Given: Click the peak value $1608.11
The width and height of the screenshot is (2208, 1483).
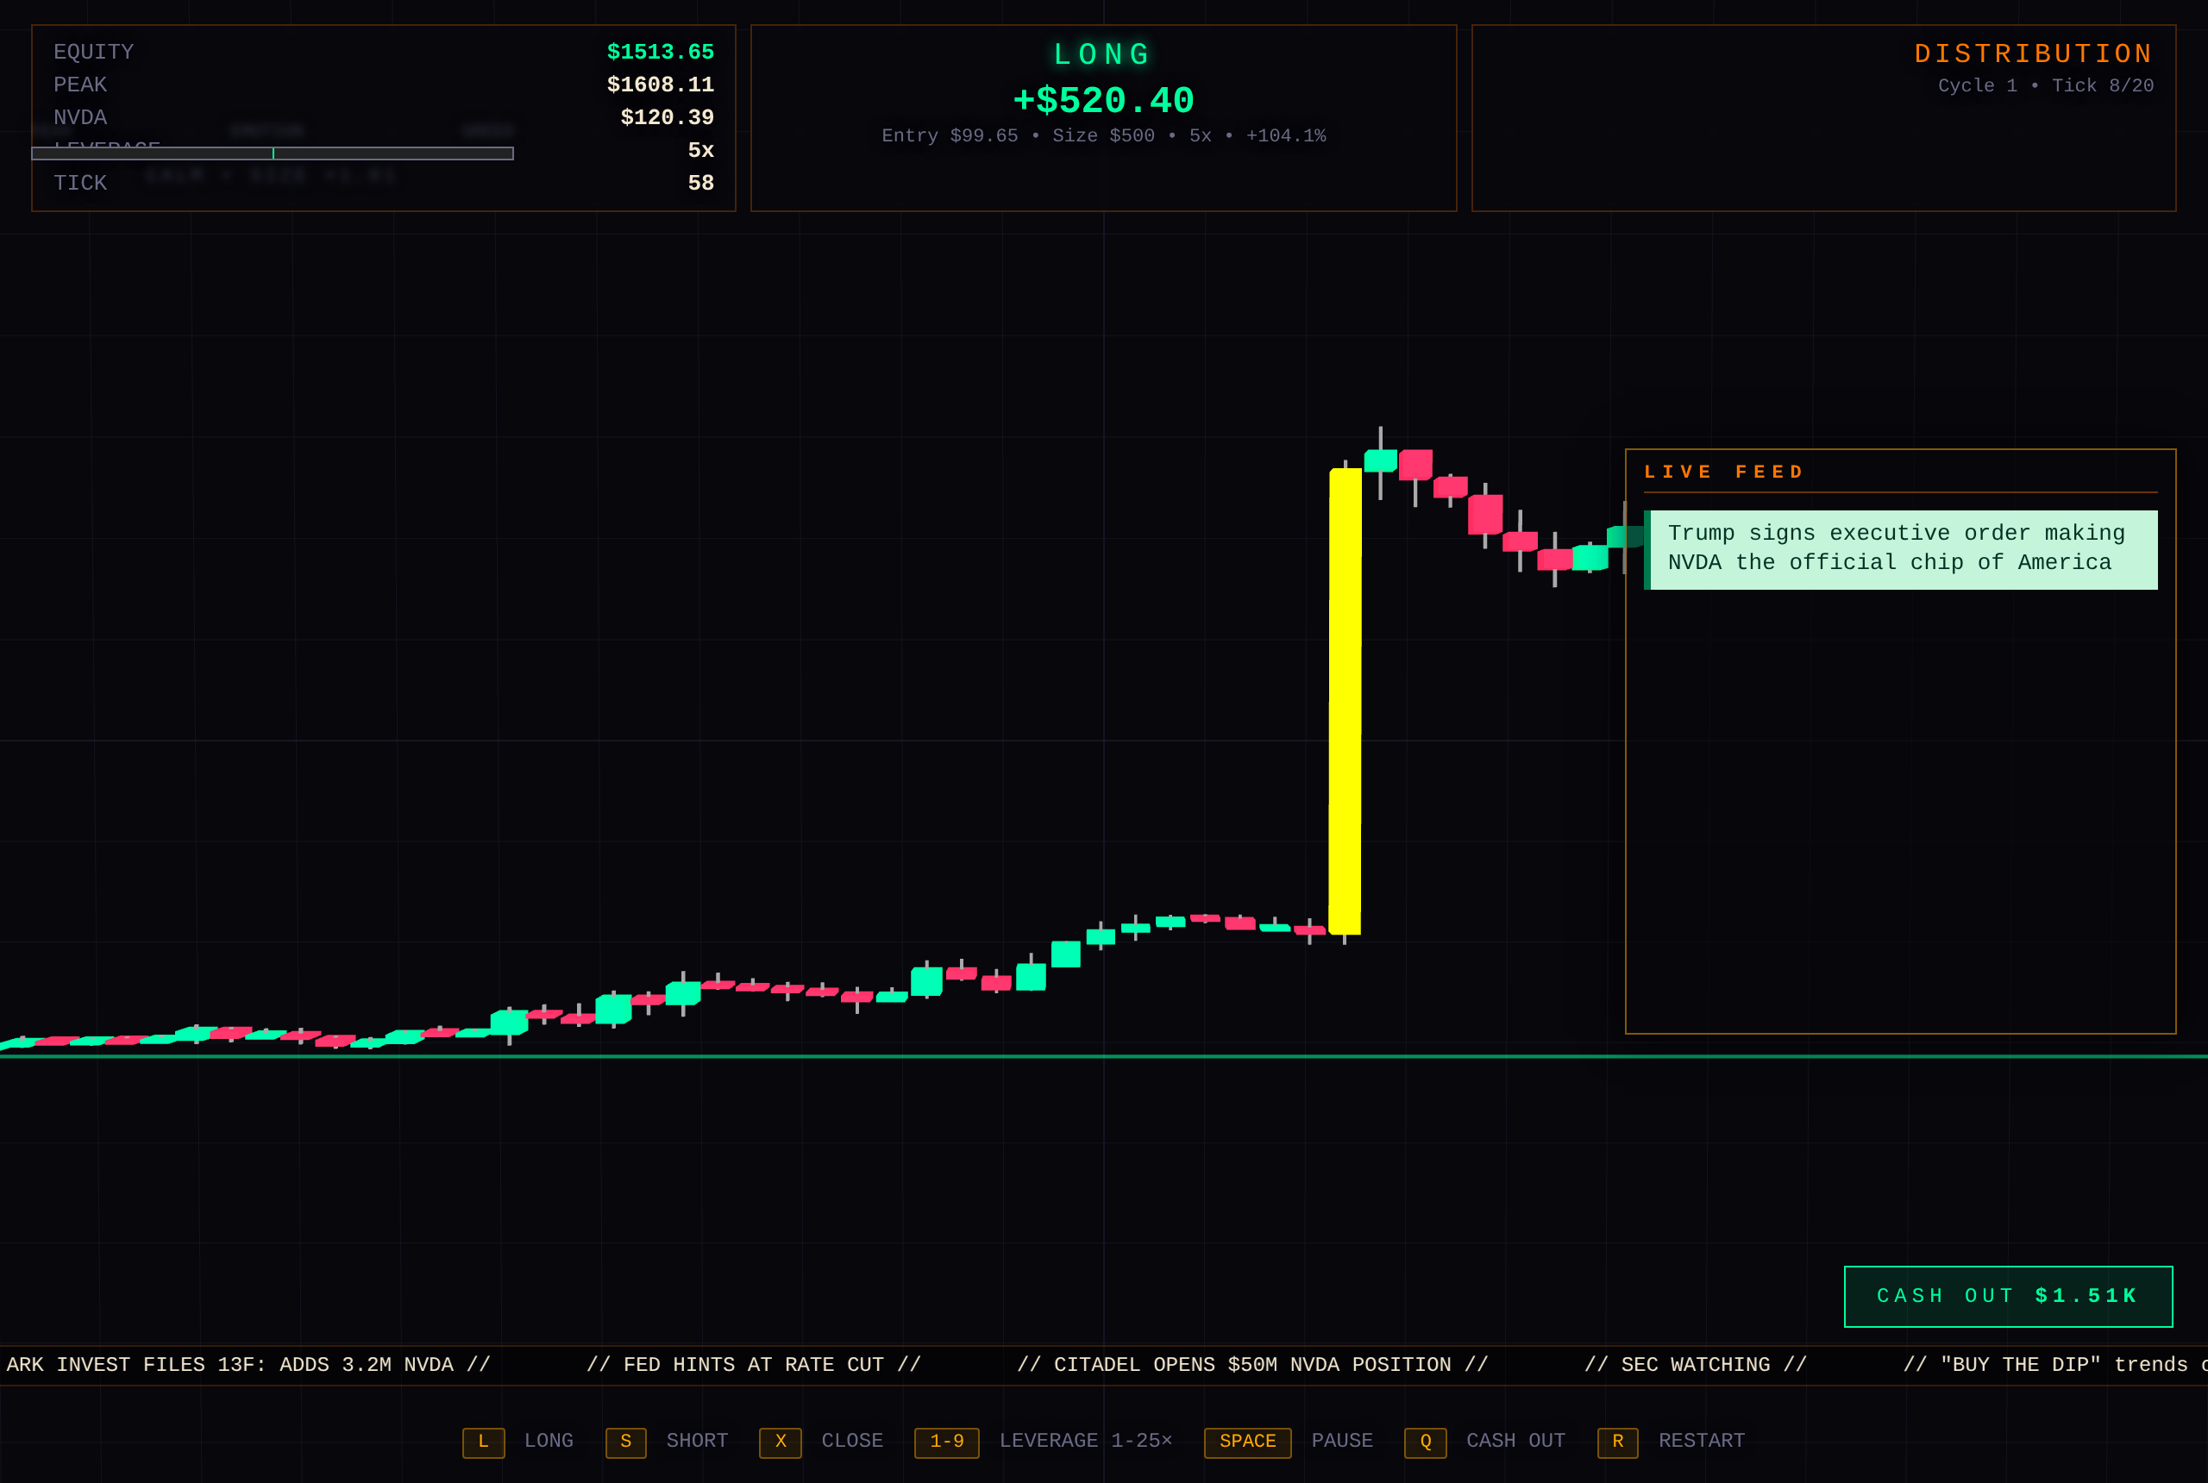Looking at the screenshot, I should [x=661, y=85].
